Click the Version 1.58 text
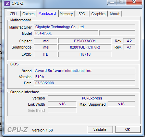145x137 pixels. point(43,130)
